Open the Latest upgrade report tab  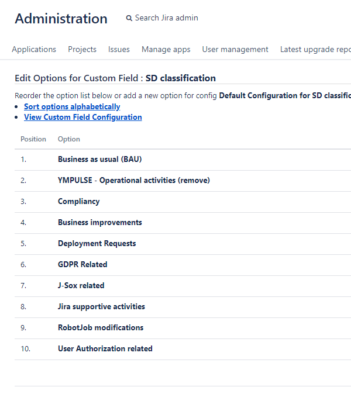[315, 49]
